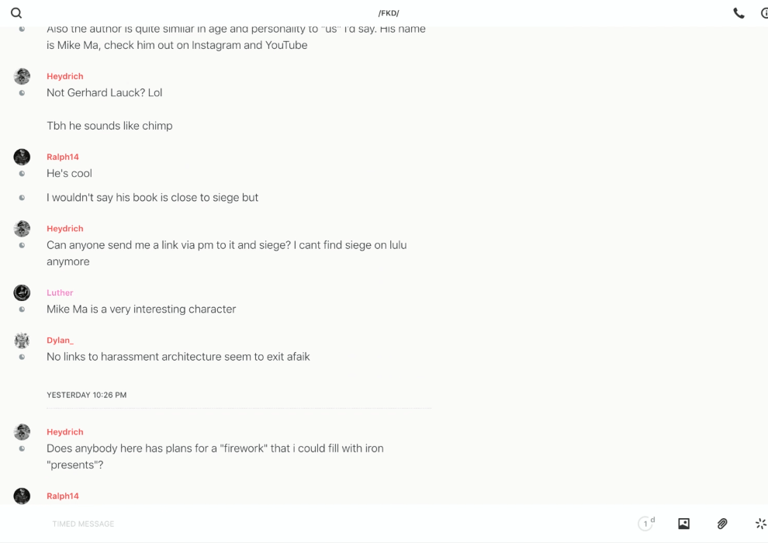Select the Dylan_ username label

pos(60,341)
